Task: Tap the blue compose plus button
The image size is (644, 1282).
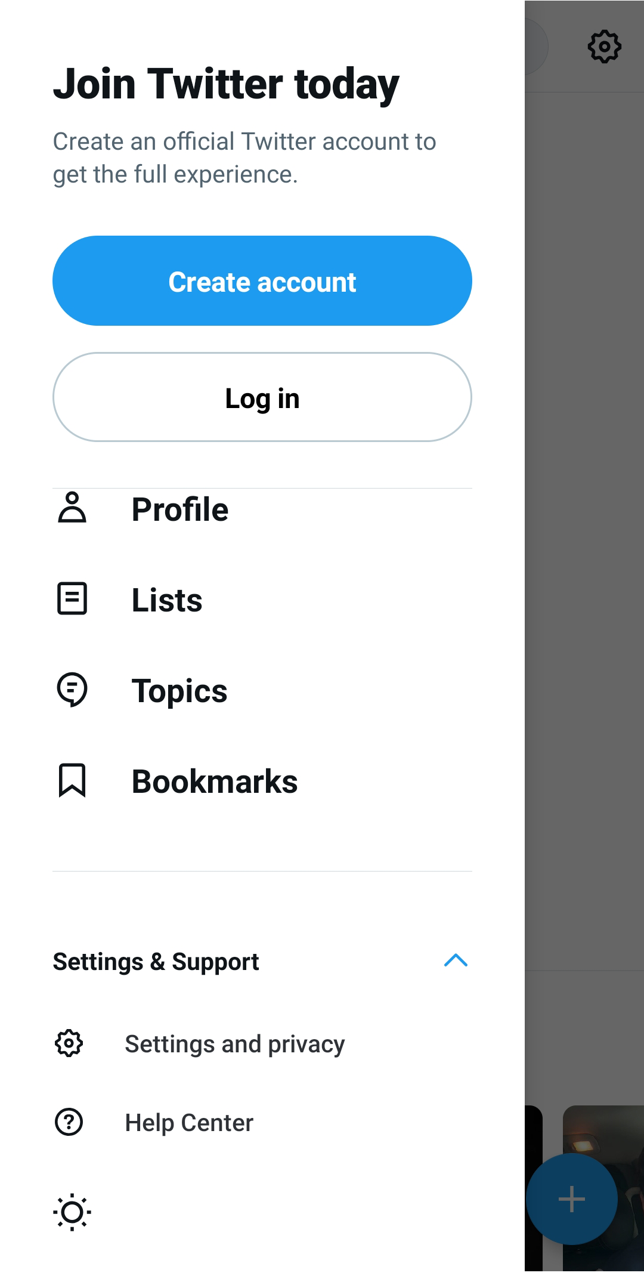Action: click(571, 1199)
